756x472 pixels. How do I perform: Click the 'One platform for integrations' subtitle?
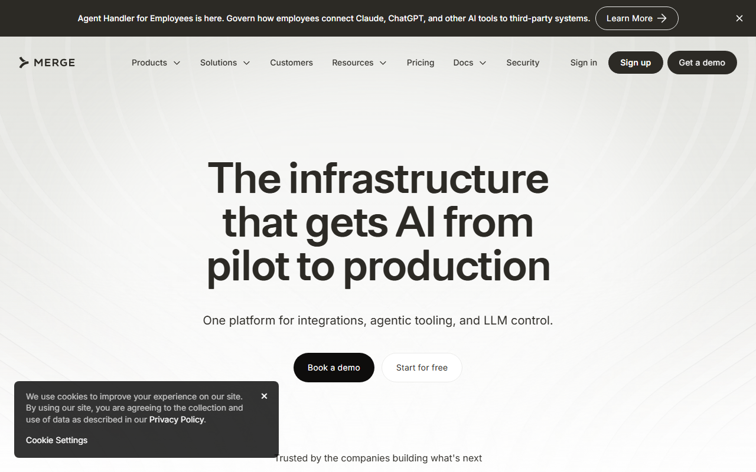tap(378, 320)
